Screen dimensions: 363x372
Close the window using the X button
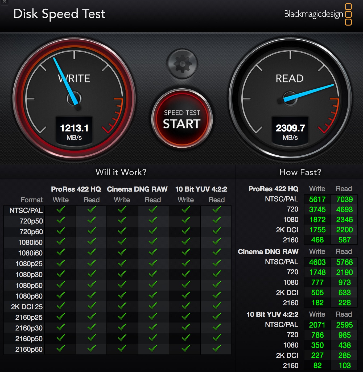(x=4, y=2)
